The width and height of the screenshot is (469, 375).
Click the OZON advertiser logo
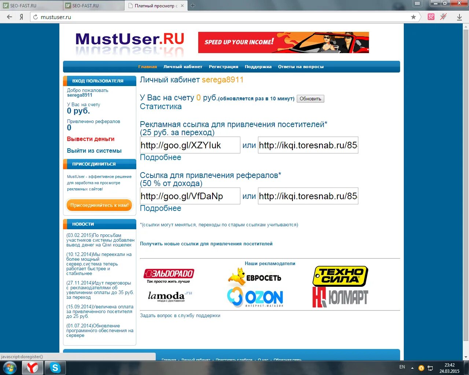click(x=255, y=298)
